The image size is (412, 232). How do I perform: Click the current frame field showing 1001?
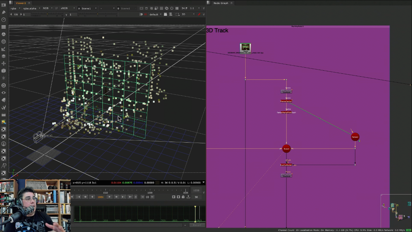click(100, 197)
